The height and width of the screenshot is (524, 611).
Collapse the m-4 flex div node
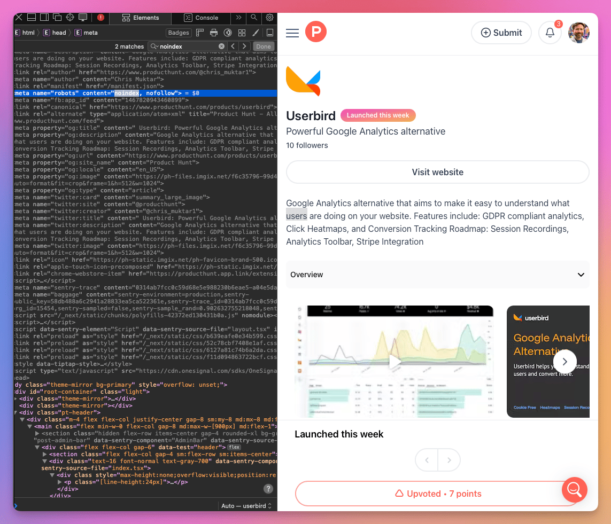(x=22, y=420)
